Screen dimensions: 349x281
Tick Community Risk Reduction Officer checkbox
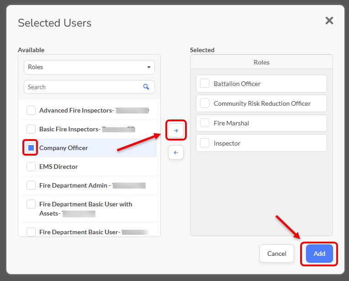(x=205, y=103)
